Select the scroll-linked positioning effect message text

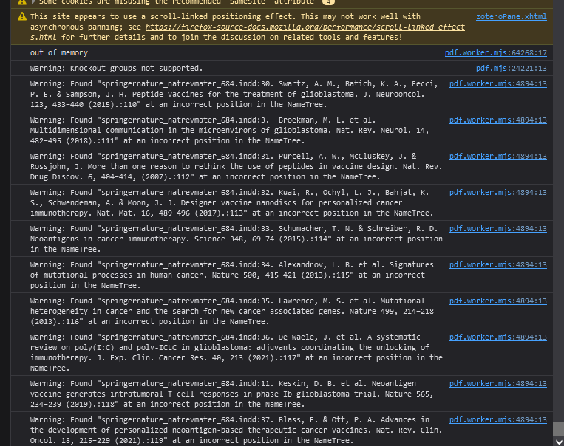point(248,27)
